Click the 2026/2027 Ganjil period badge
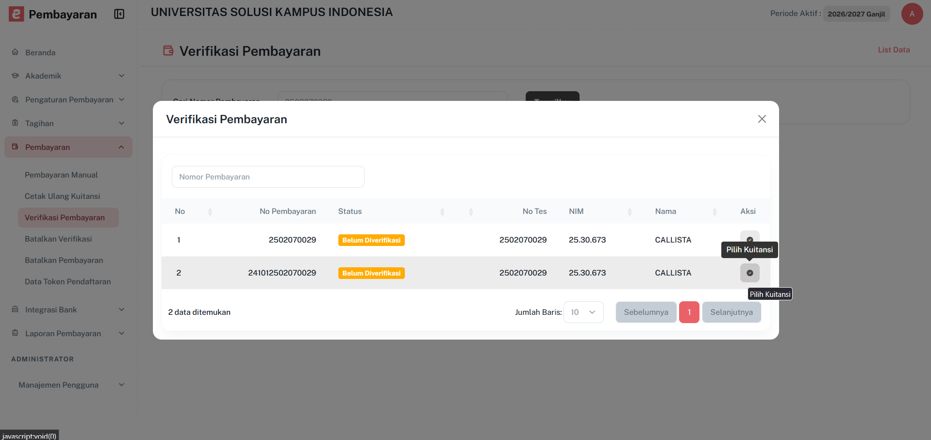 [856, 14]
